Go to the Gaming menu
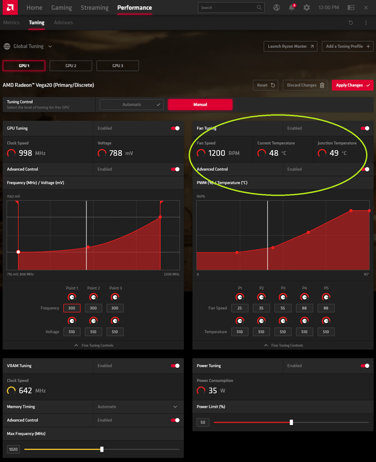This screenshot has height=462, width=376. [62, 8]
